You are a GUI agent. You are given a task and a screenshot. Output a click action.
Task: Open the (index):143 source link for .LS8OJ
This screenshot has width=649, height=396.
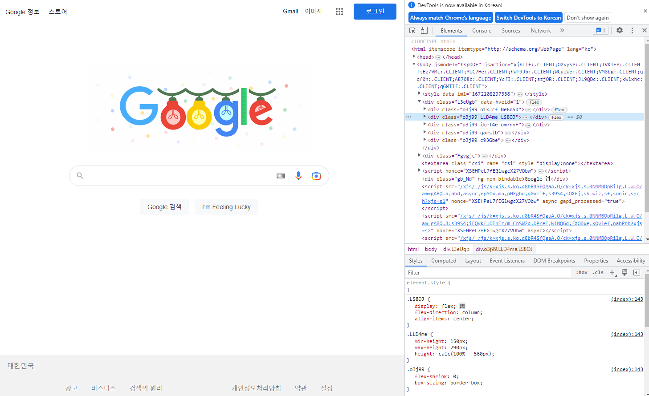(627, 299)
